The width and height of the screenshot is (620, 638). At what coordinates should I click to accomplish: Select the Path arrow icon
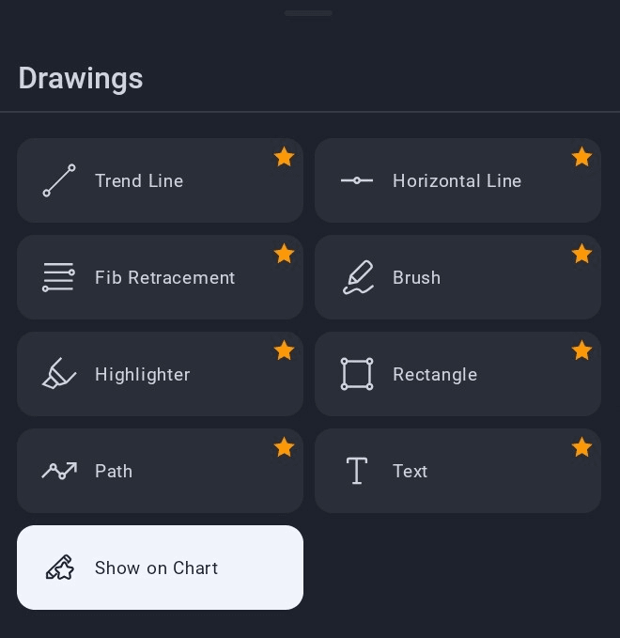point(59,471)
